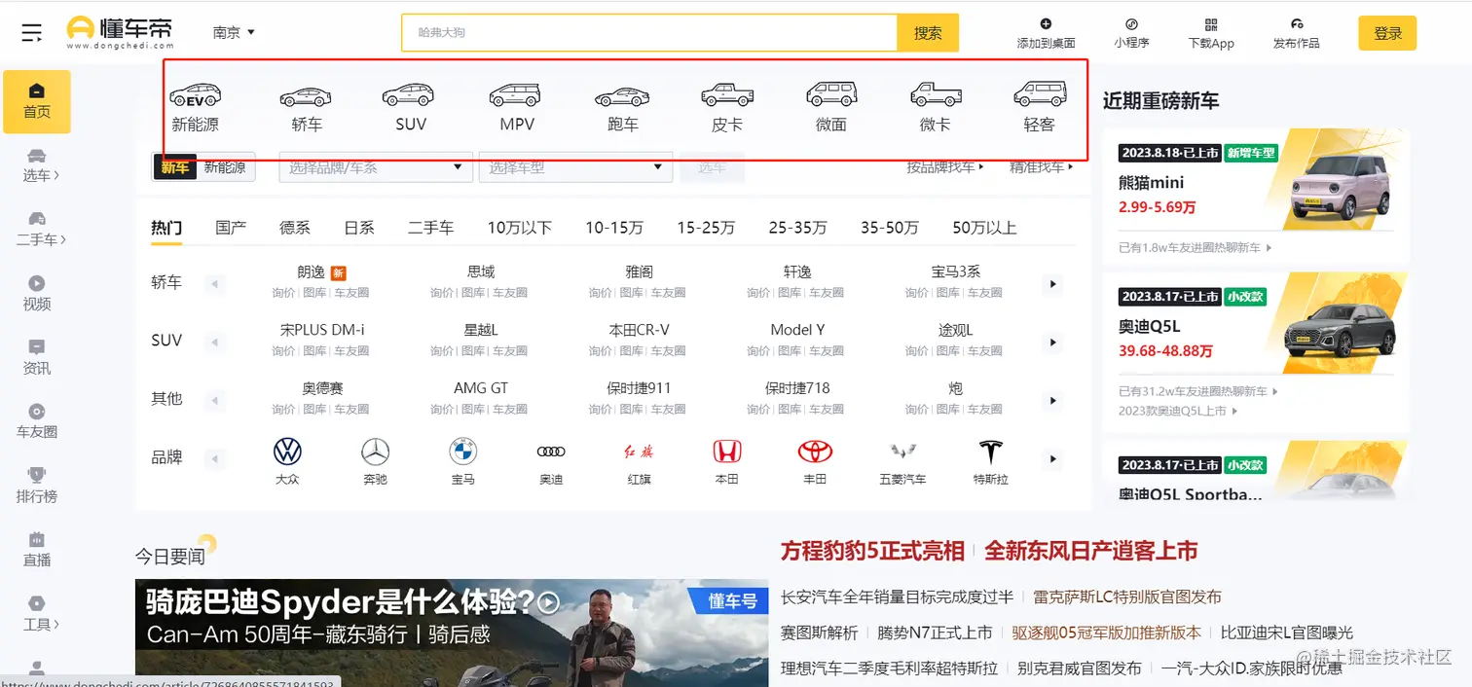Open 排行榜 in the sidebar
Viewport: 1472px width, 687px height.
[37, 486]
